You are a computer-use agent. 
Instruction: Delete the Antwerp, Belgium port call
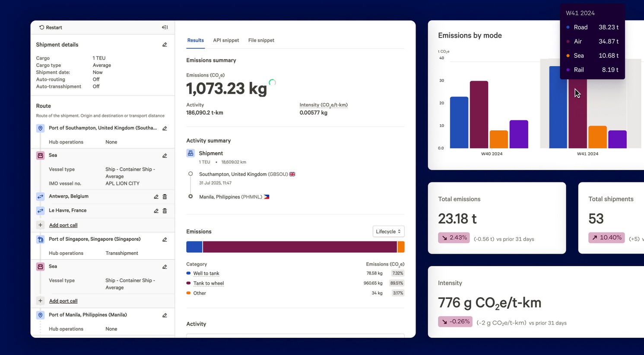[165, 197]
